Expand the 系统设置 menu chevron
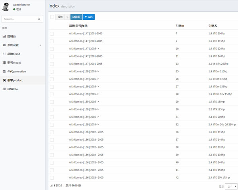The image size is (238, 190). pos(40,45)
